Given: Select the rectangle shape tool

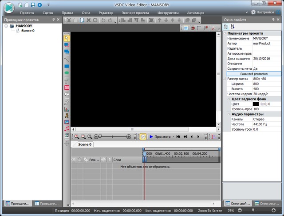Looking at the screenshot, I should (x=67, y=66).
